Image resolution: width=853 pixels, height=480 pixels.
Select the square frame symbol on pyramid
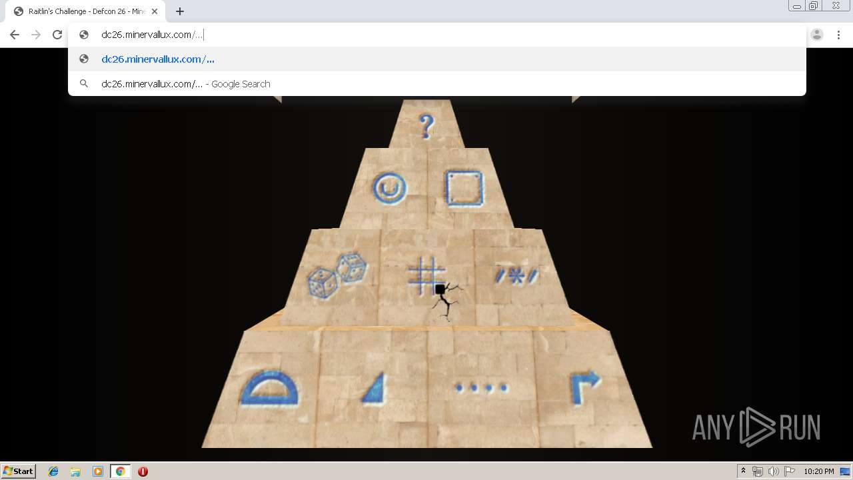coord(464,188)
